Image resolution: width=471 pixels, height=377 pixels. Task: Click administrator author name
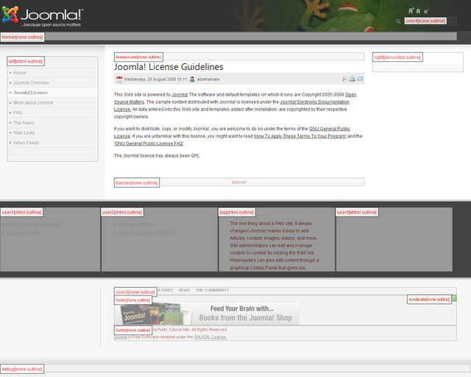(x=208, y=80)
